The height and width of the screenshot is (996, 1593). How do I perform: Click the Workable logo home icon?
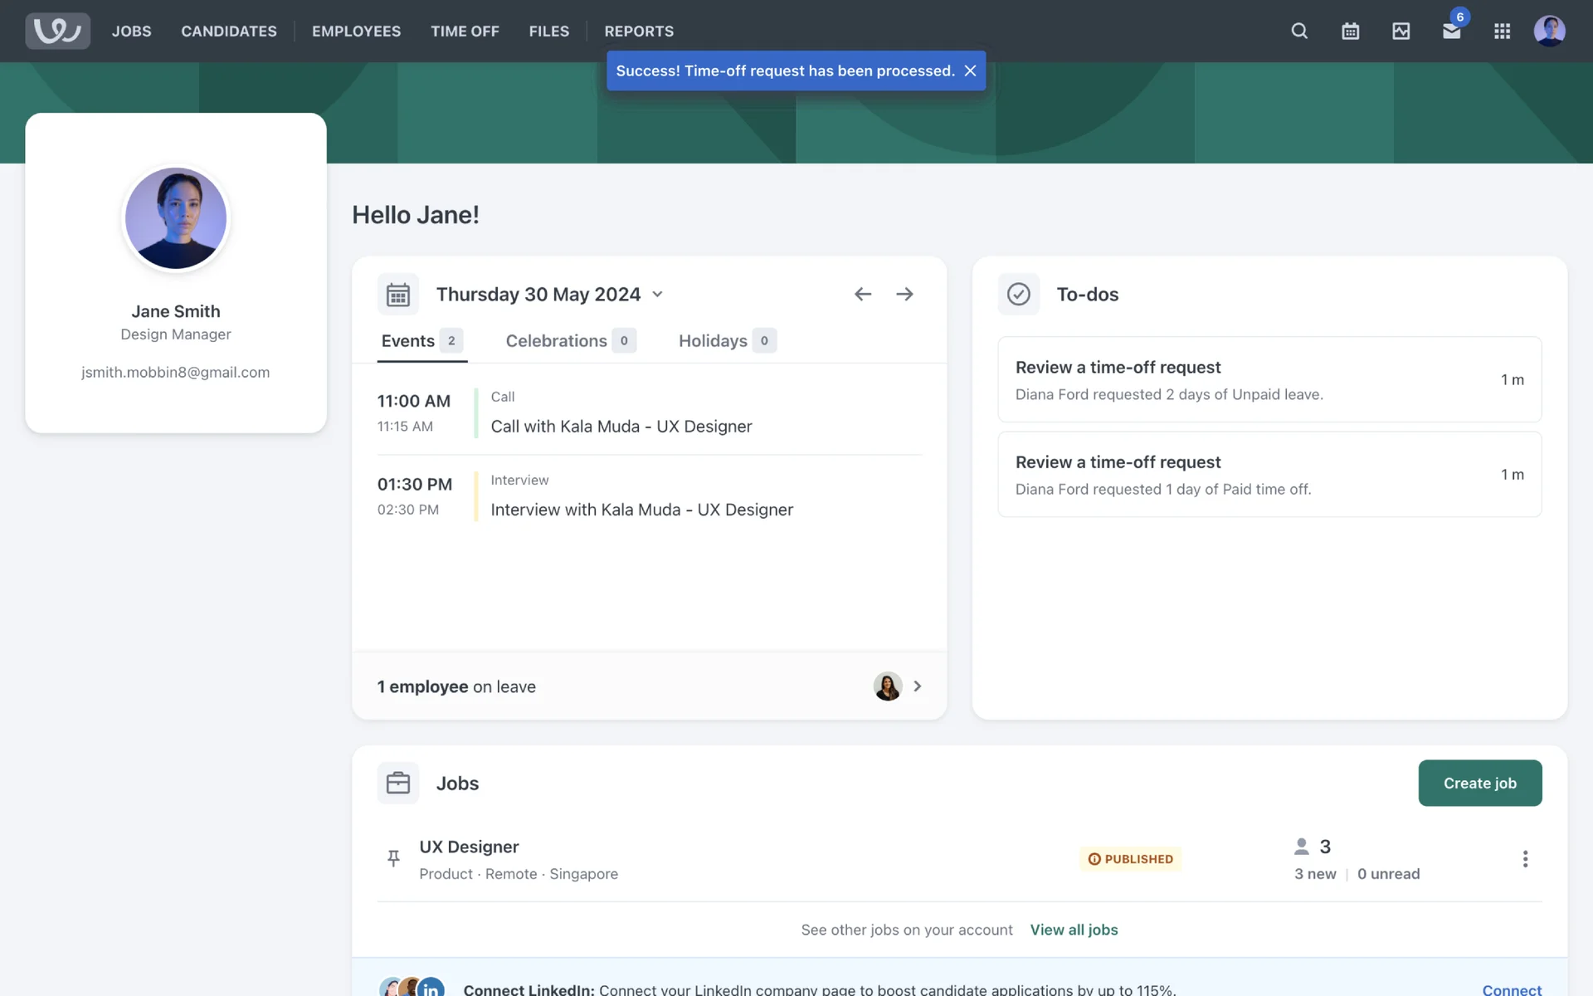pyautogui.click(x=57, y=31)
